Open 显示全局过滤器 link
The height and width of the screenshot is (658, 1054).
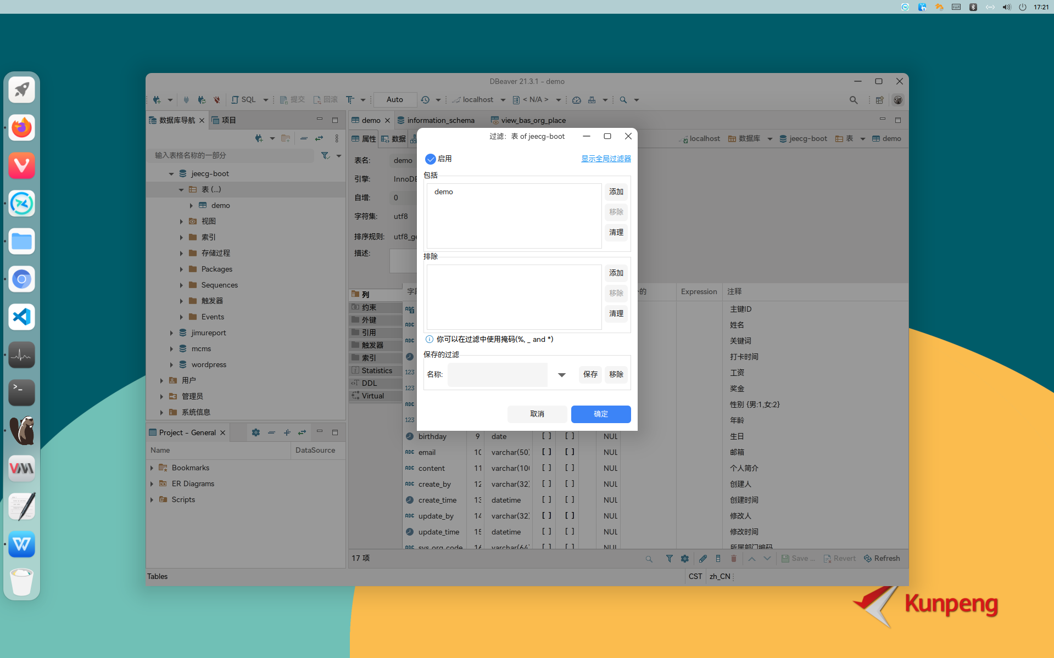point(606,159)
